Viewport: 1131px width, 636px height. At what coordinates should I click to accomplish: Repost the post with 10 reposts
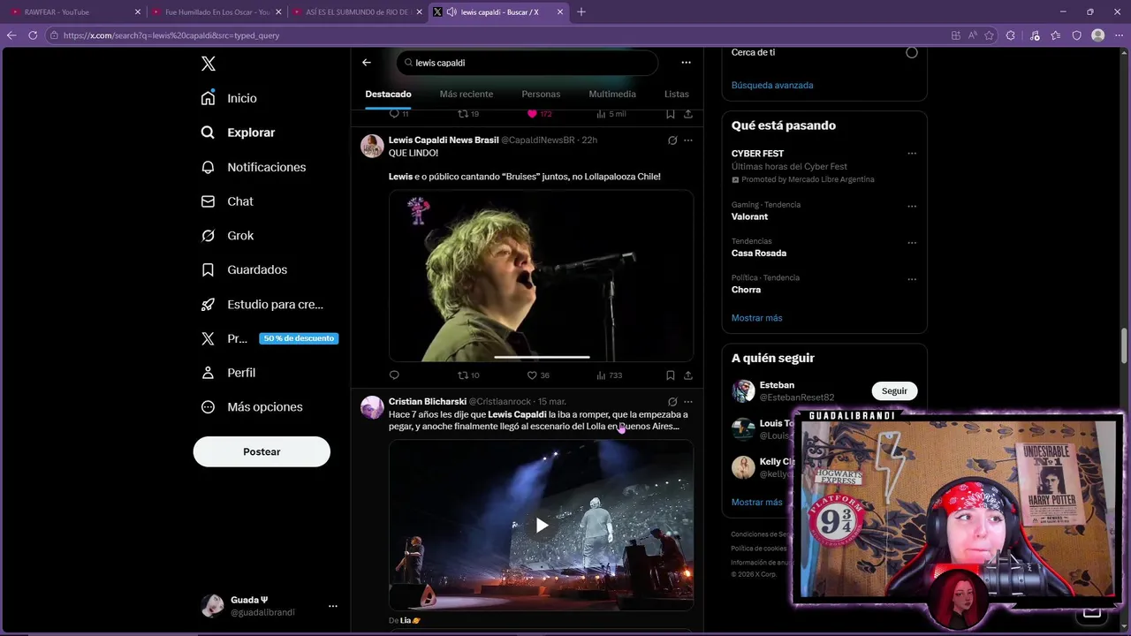(468, 375)
